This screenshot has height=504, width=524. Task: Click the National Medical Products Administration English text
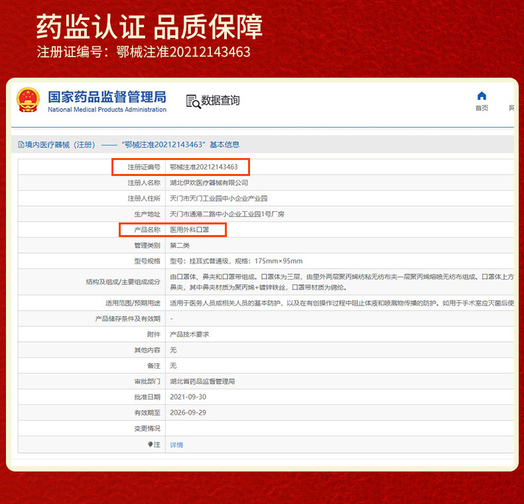[107, 110]
